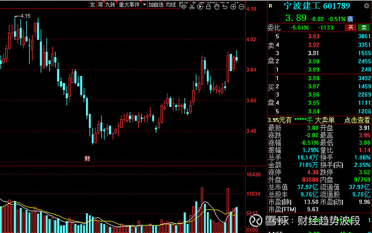Toggle the 九转 indicator button
This screenshot has height=233, width=372.
(110, 5)
